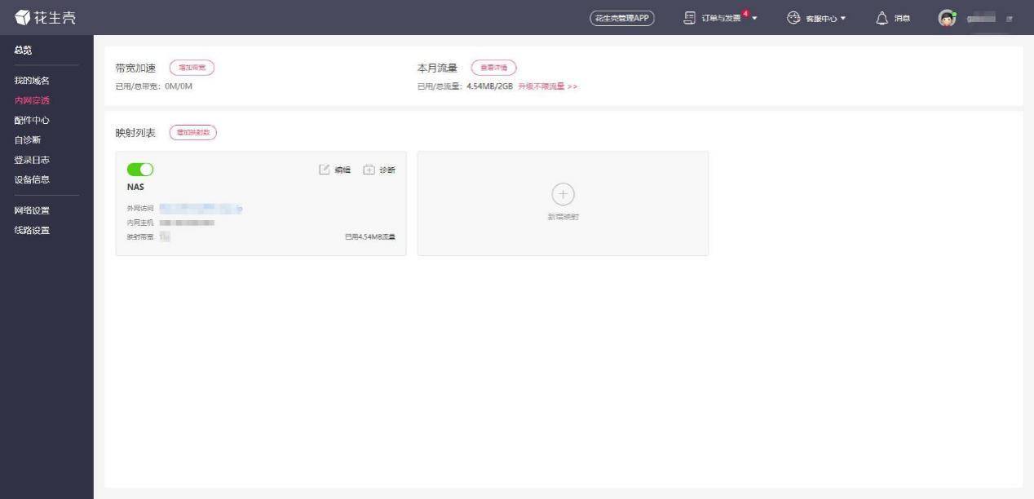Click the plus icon to create a mapping

(563, 194)
